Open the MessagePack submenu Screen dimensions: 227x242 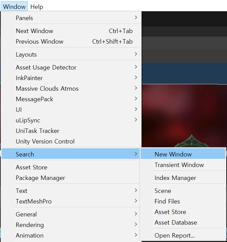71,99
